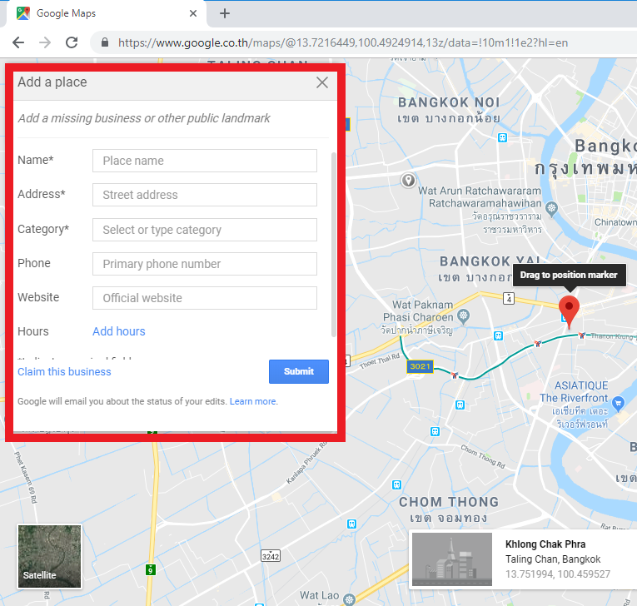Screen dimensions: 637x606
Task: Click the Google Maps favicon in tab
Action: 23,13
